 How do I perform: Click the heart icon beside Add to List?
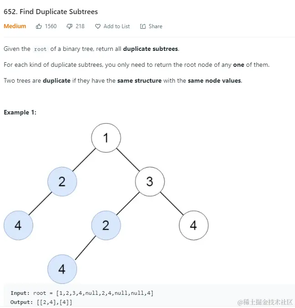click(98, 26)
